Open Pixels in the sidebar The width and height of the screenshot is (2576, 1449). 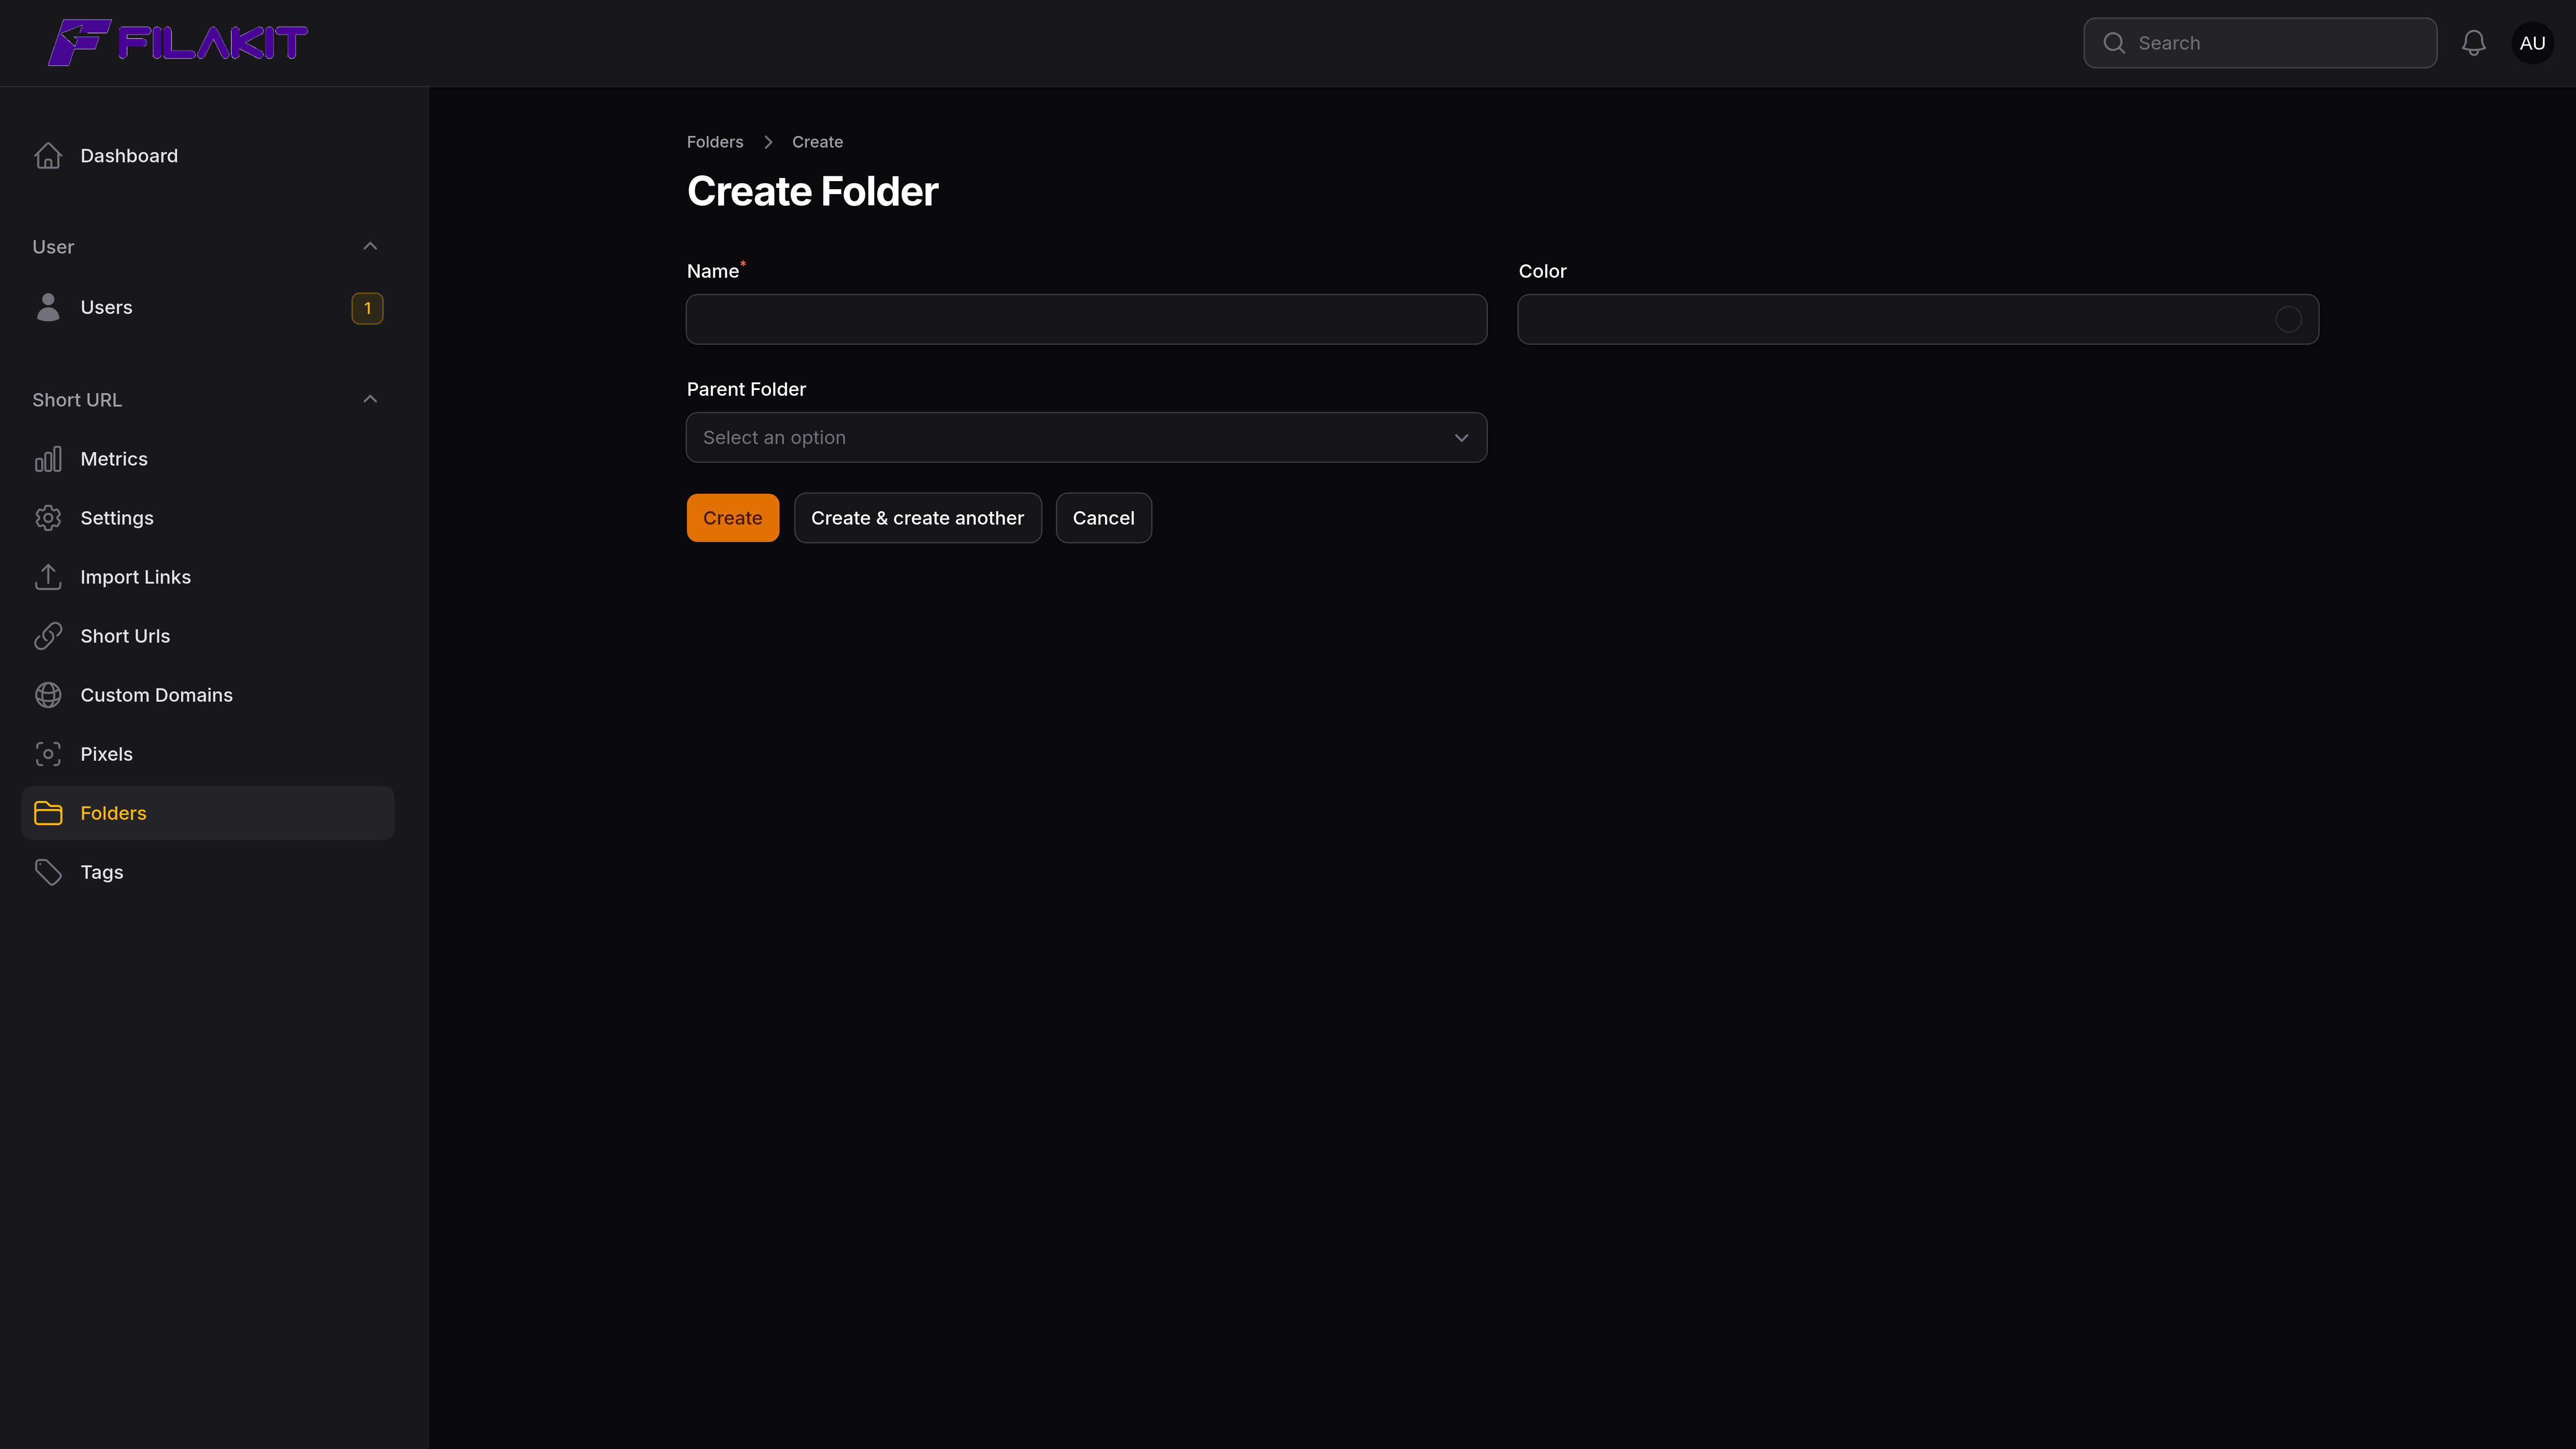(x=207, y=754)
